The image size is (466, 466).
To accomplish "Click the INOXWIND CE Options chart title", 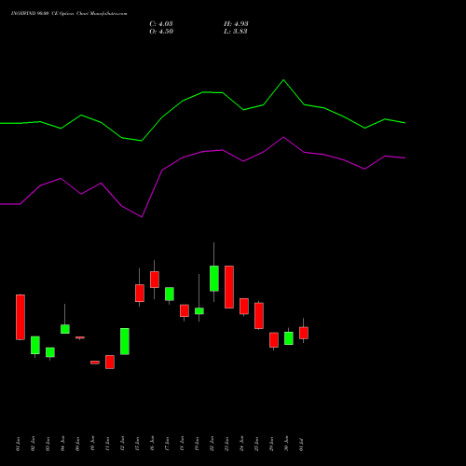I will point(69,14).
